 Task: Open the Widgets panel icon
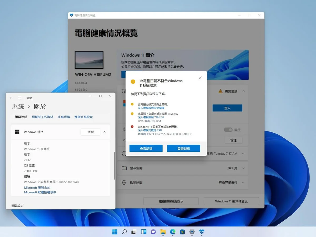[x=144, y=232]
